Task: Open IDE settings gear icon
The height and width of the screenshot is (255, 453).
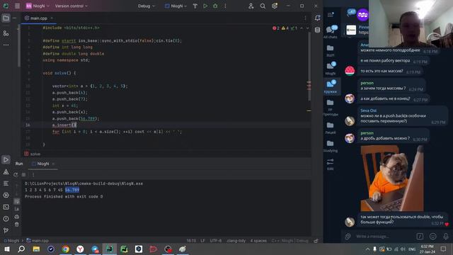Action: pos(275,6)
